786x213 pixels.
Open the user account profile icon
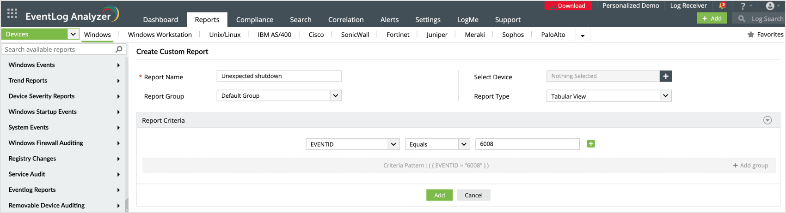770,6
